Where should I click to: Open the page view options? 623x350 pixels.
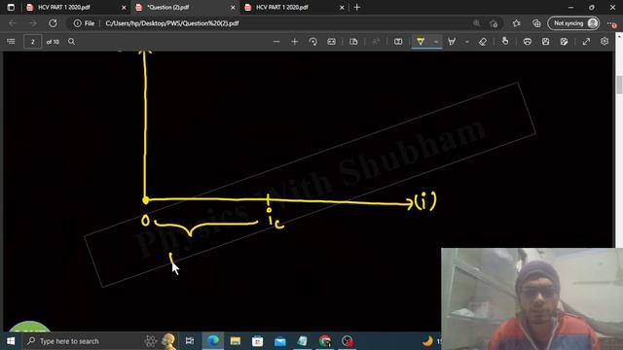pyautogui.click(x=353, y=42)
